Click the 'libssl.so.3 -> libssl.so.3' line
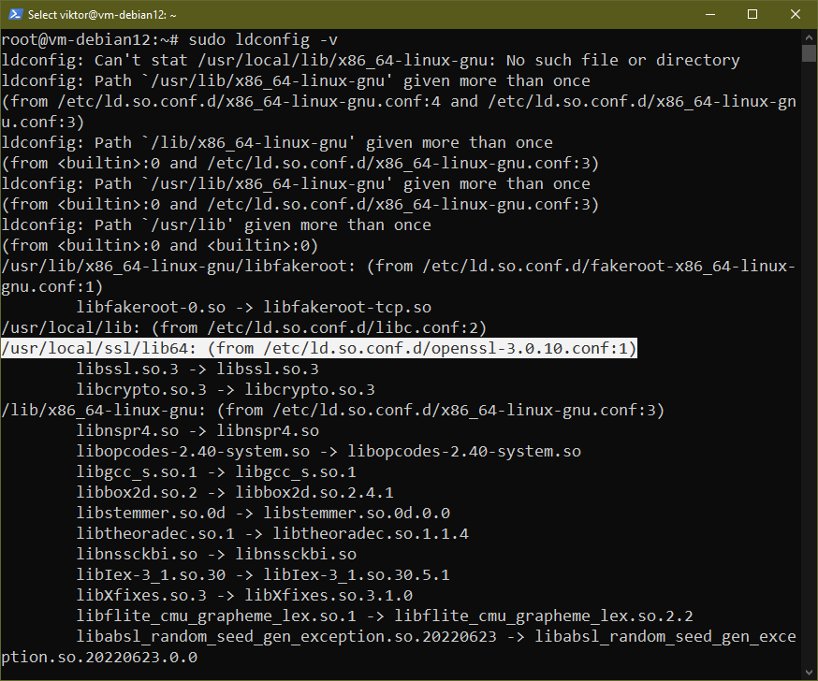The height and width of the screenshot is (681, 818). click(197, 369)
